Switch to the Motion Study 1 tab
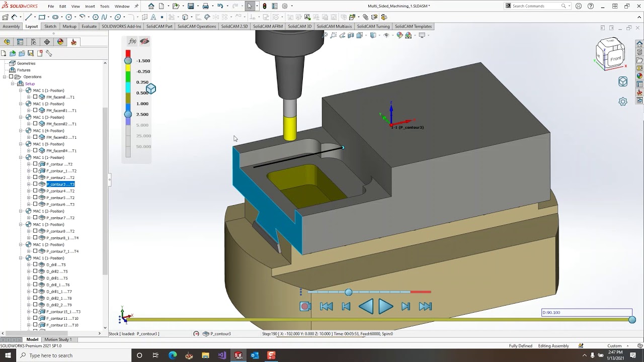This screenshot has height=362, width=644. 58,339
